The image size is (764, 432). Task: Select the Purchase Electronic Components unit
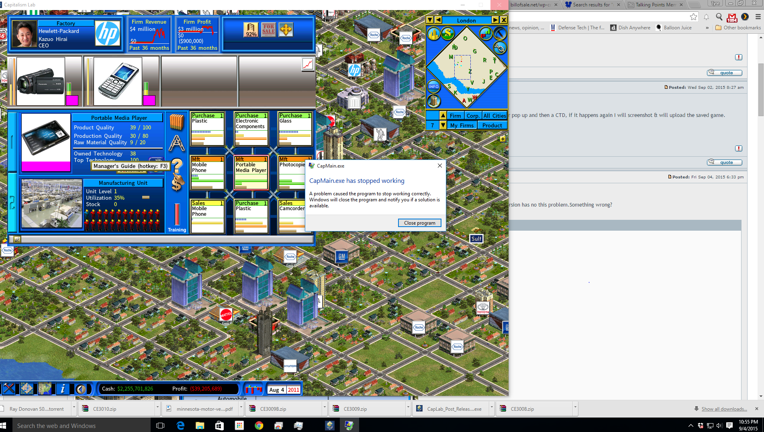251,129
